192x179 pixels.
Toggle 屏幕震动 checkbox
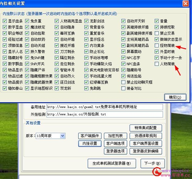[x=123, y=52]
